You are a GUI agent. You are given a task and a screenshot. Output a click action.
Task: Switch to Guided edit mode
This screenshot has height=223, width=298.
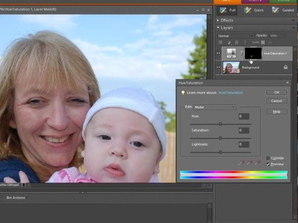(282, 10)
